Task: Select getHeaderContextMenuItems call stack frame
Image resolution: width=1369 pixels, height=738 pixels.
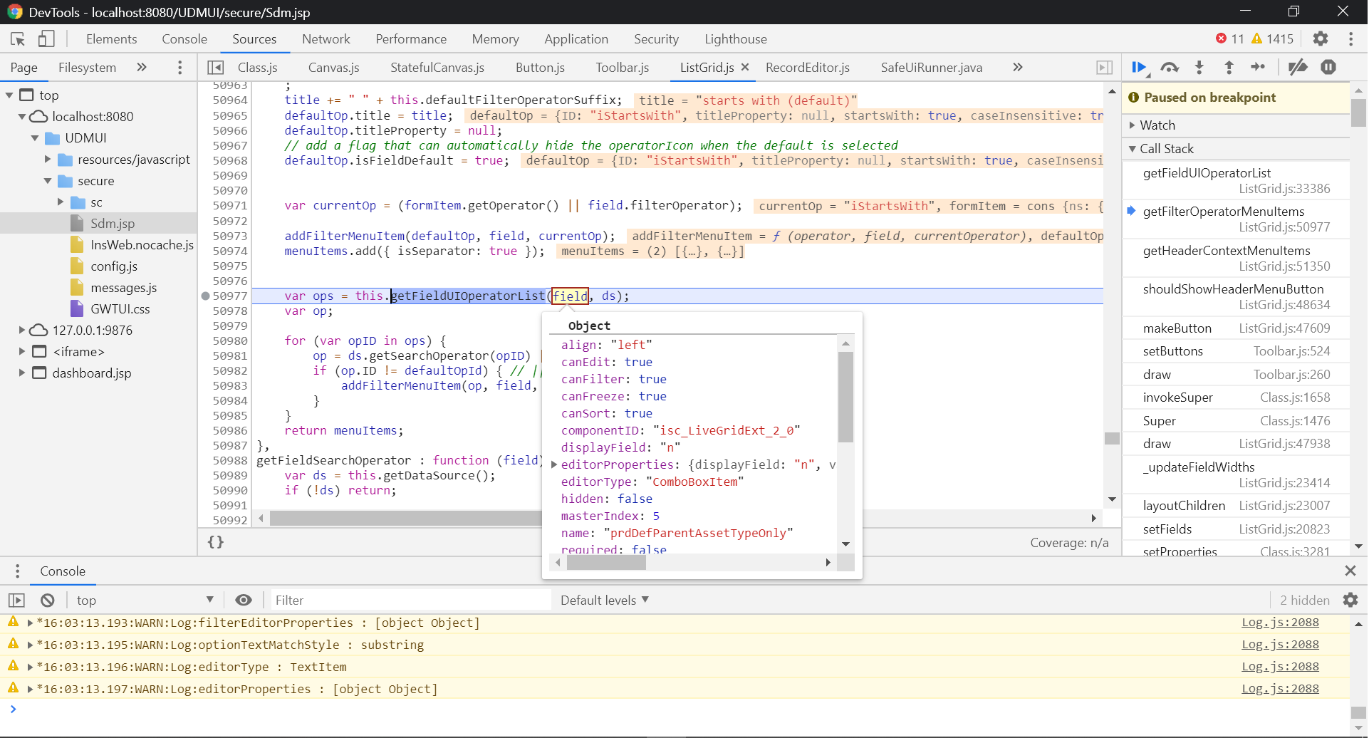Action: 1226,251
